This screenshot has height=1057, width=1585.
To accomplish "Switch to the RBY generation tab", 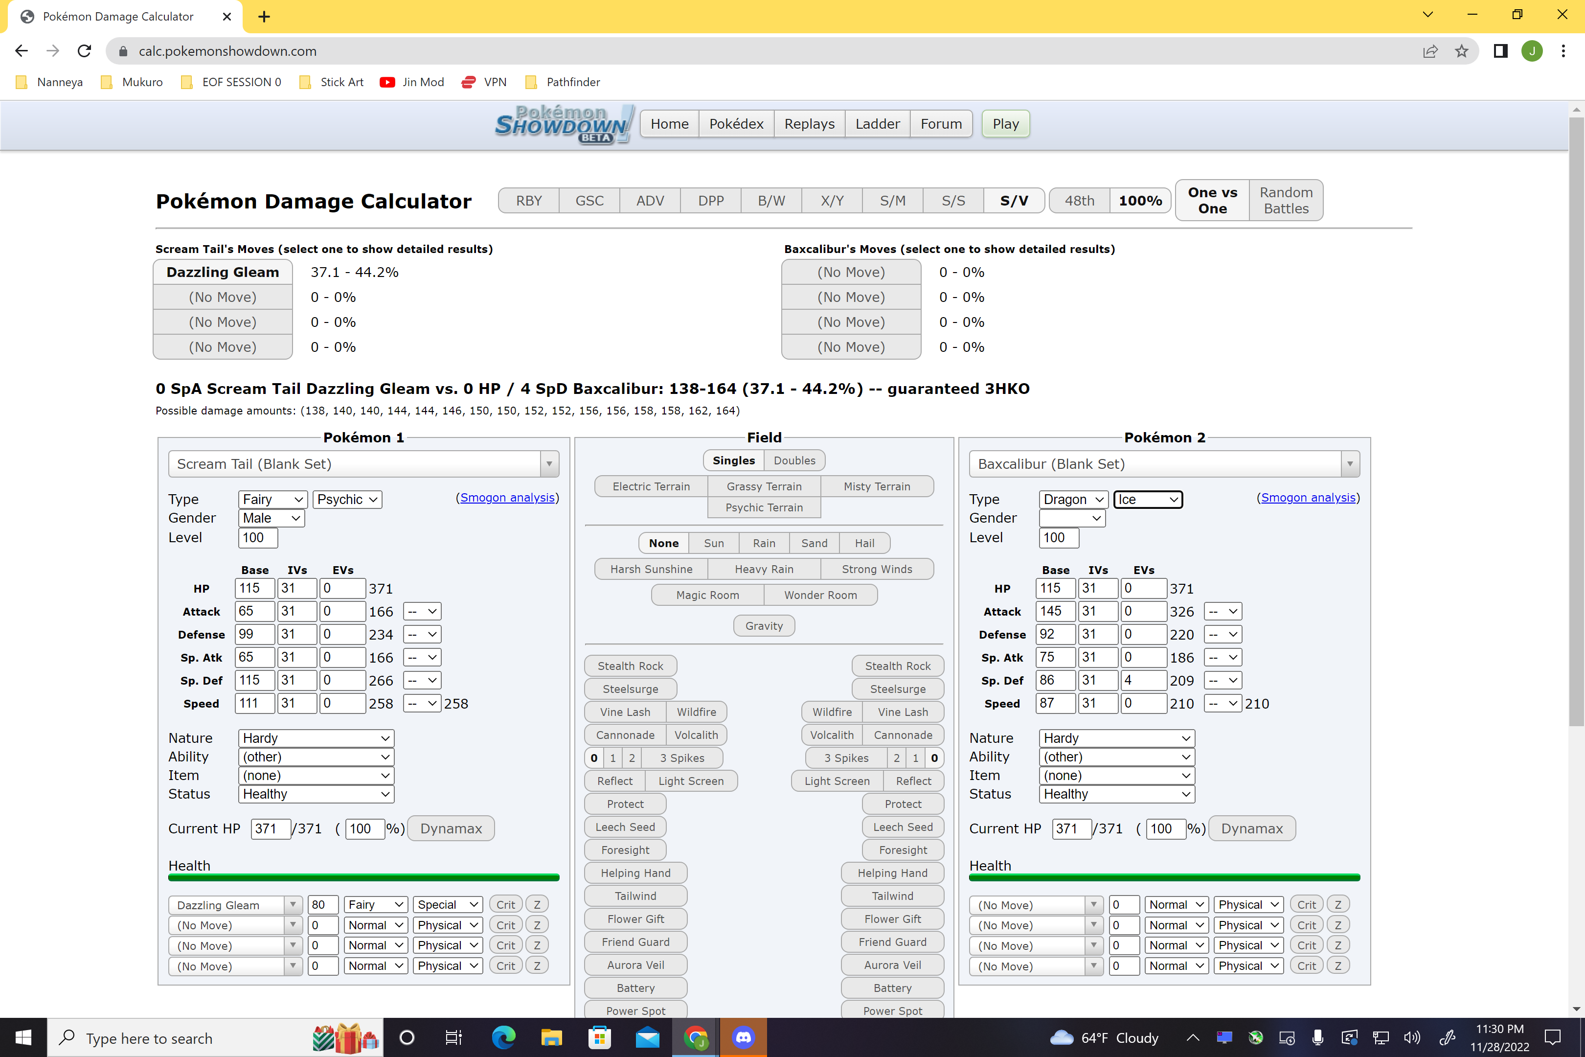I will click(x=529, y=200).
